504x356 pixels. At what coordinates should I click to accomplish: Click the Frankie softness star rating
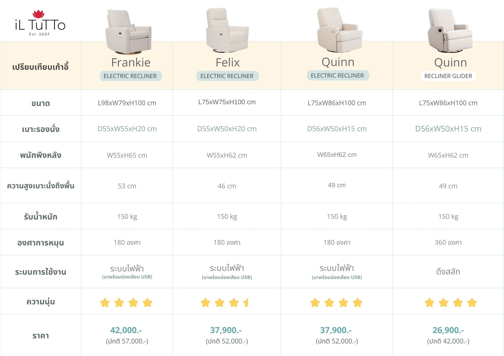click(x=126, y=303)
